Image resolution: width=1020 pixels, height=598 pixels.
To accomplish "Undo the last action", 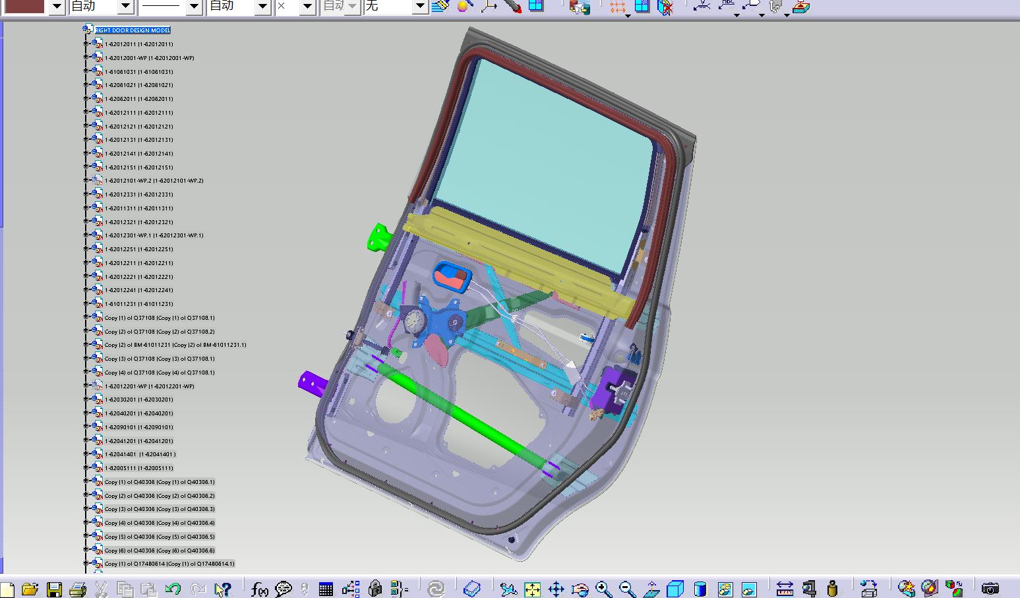I will [x=173, y=588].
